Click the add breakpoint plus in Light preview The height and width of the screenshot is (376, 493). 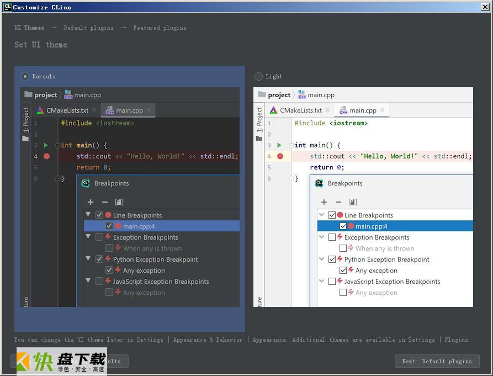(324, 202)
